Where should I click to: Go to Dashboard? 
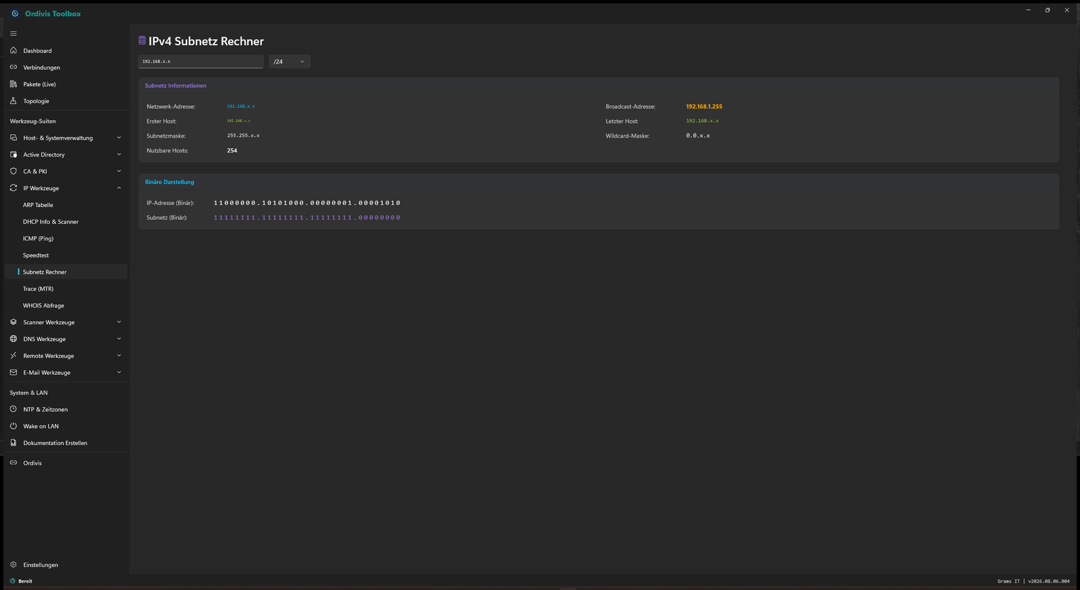(x=65, y=51)
